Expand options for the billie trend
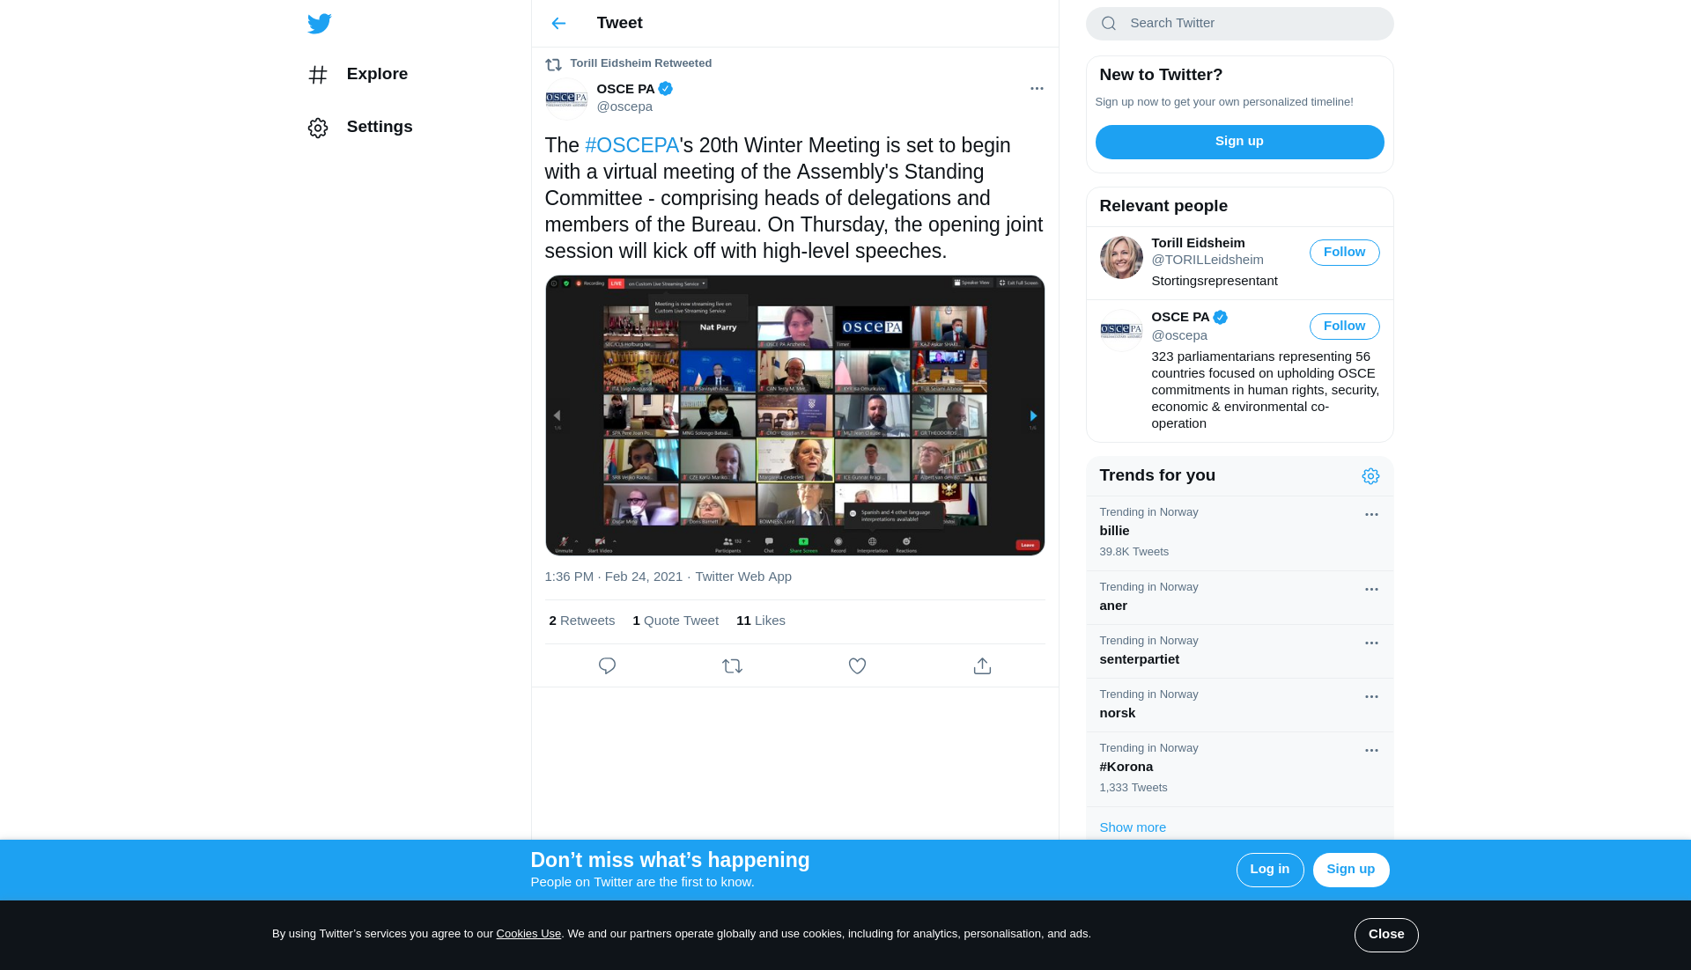 (x=1371, y=515)
